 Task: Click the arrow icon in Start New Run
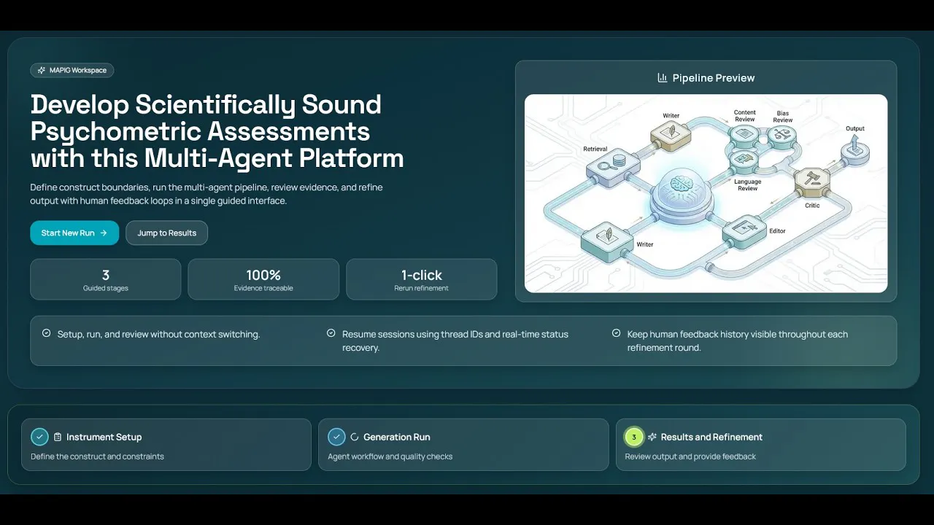104,233
